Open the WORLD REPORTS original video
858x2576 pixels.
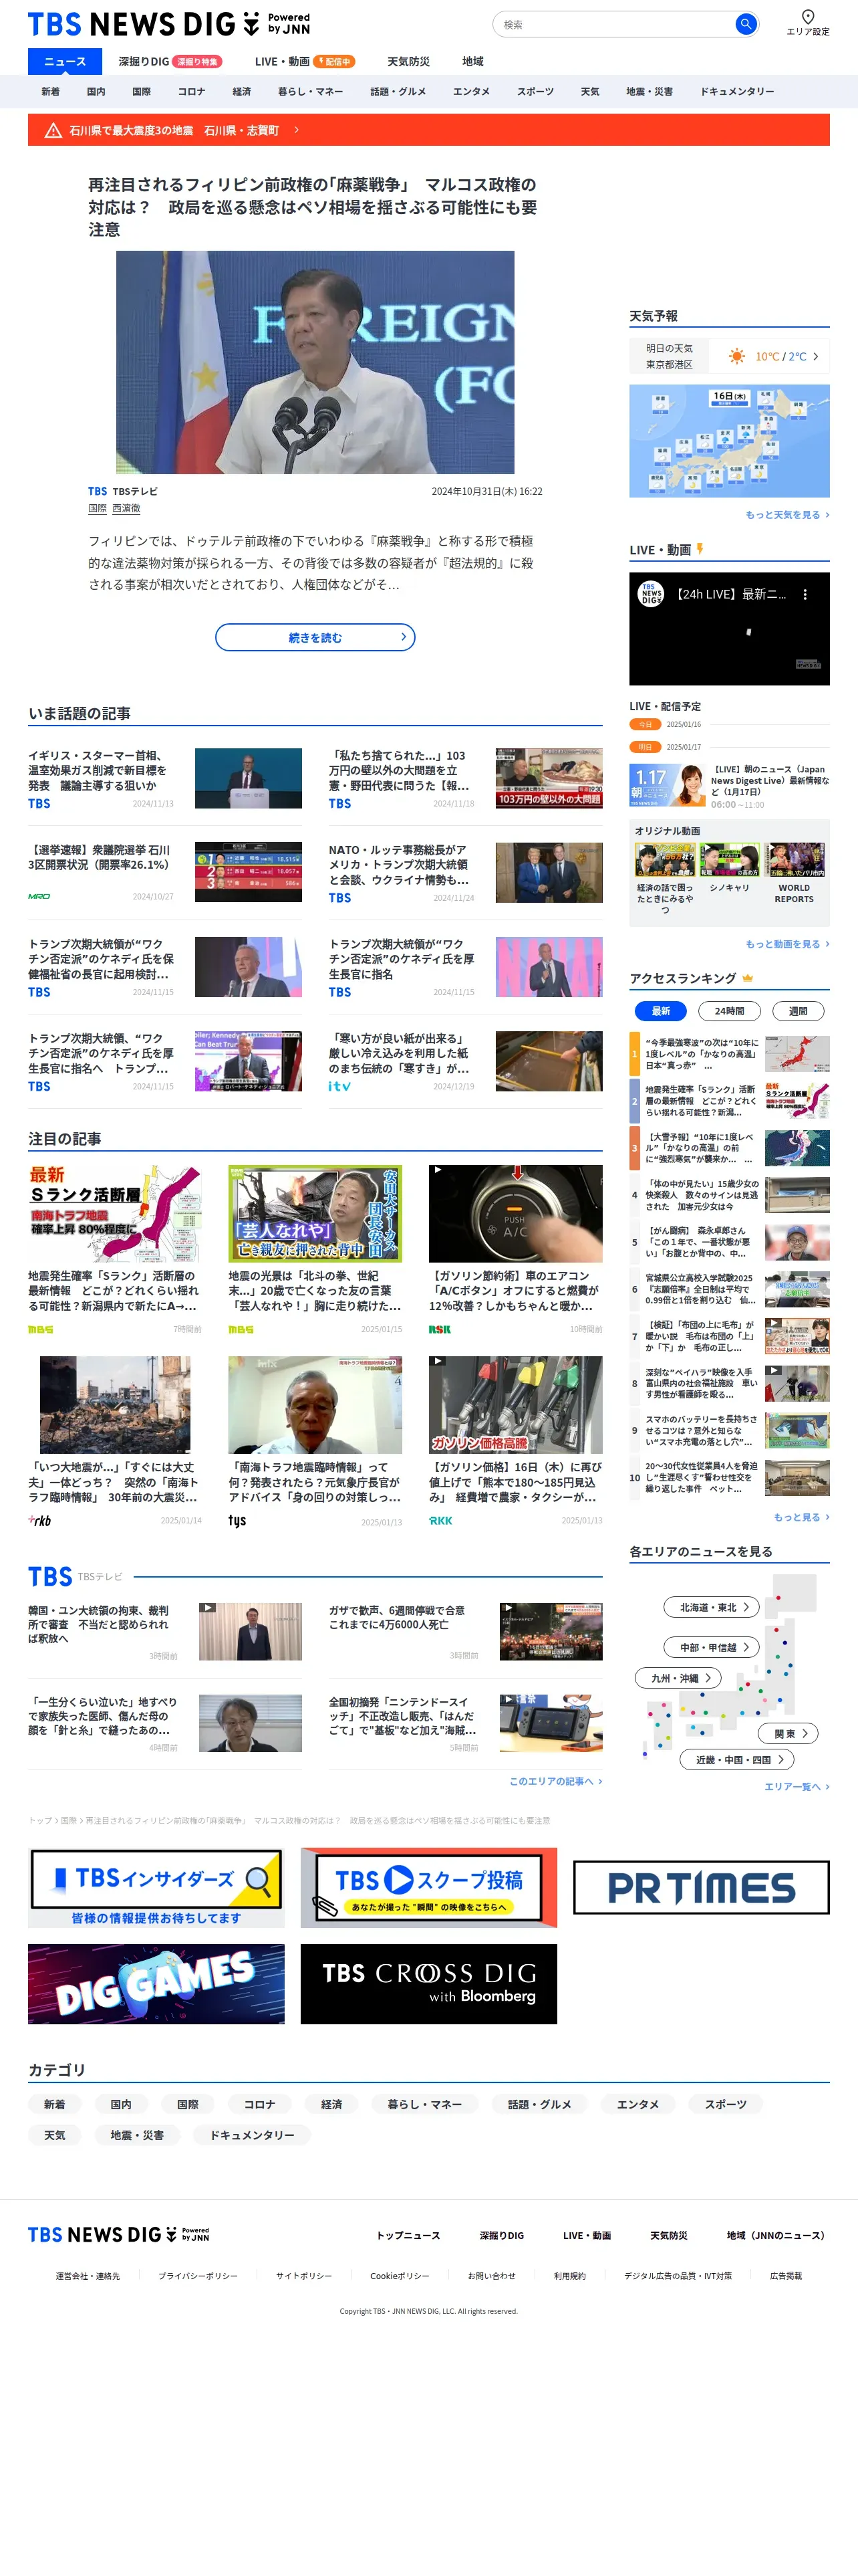[794, 873]
